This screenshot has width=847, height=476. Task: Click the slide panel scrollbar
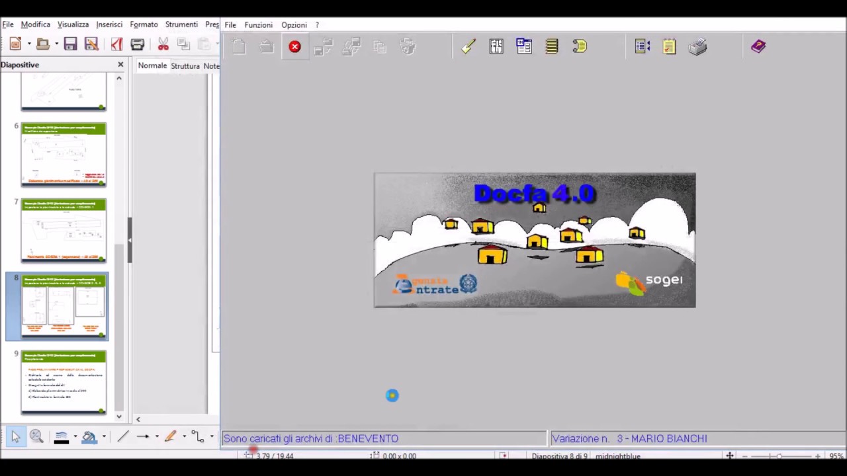click(119, 327)
